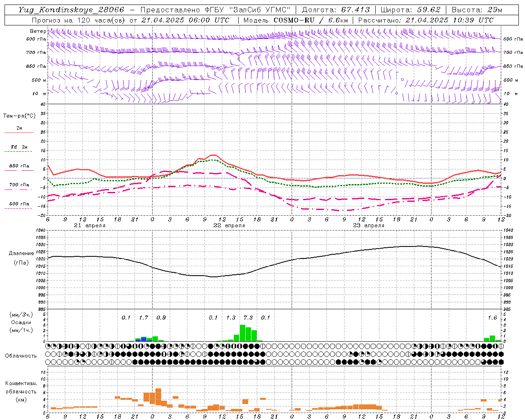Click the (км) unit label

(x=21, y=399)
